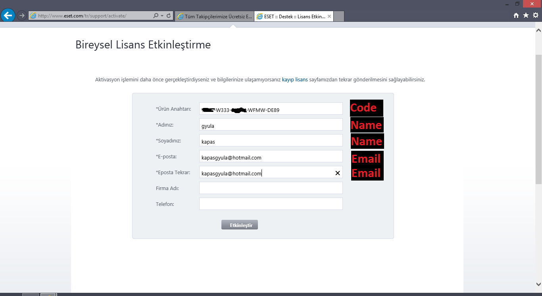
Task: Click the scrollbar down arrow
Action: click(x=538, y=284)
